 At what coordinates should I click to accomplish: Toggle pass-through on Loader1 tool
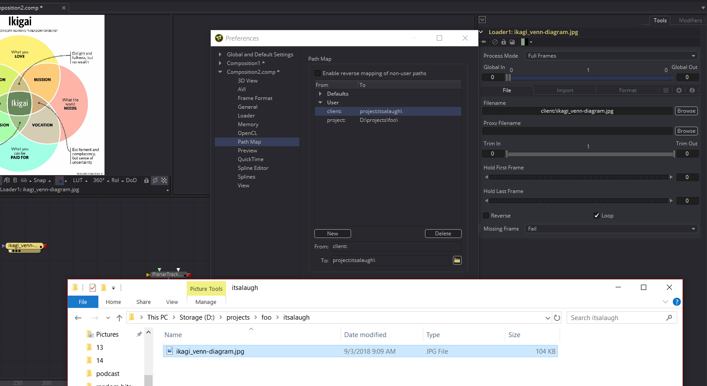[495, 42]
